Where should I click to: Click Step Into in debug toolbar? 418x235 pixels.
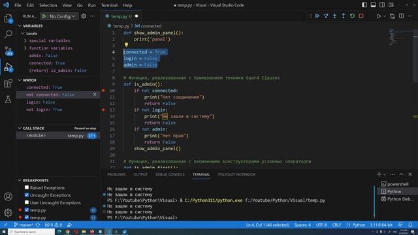(x=334, y=16)
